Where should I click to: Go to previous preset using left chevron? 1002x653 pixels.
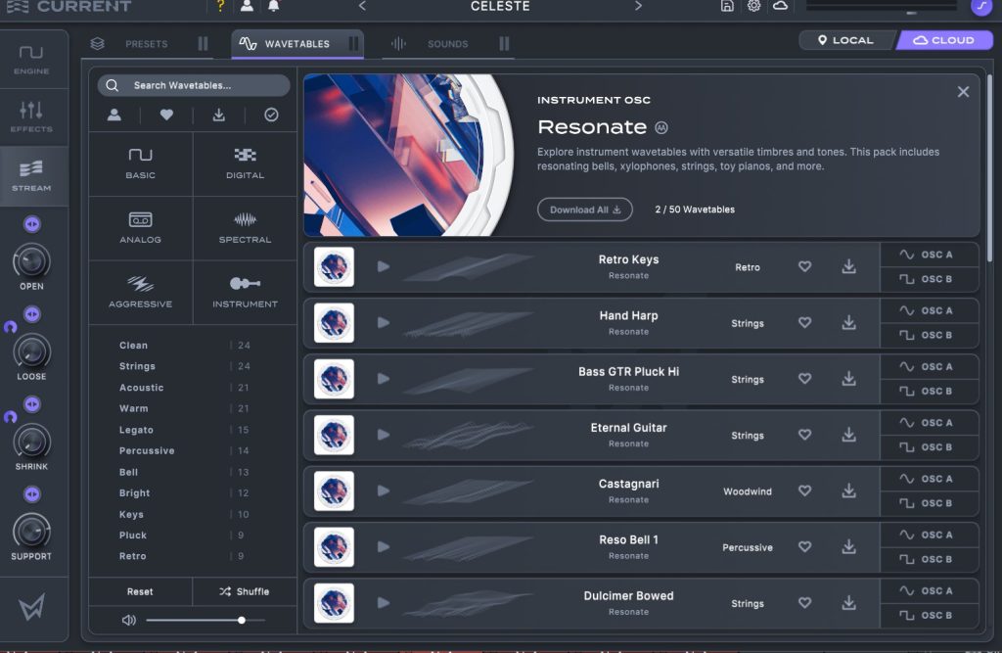click(x=362, y=7)
